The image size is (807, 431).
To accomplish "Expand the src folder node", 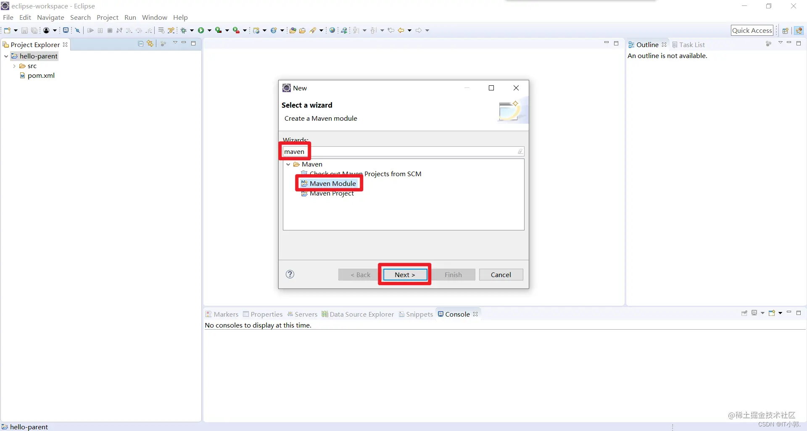I will (x=14, y=66).
